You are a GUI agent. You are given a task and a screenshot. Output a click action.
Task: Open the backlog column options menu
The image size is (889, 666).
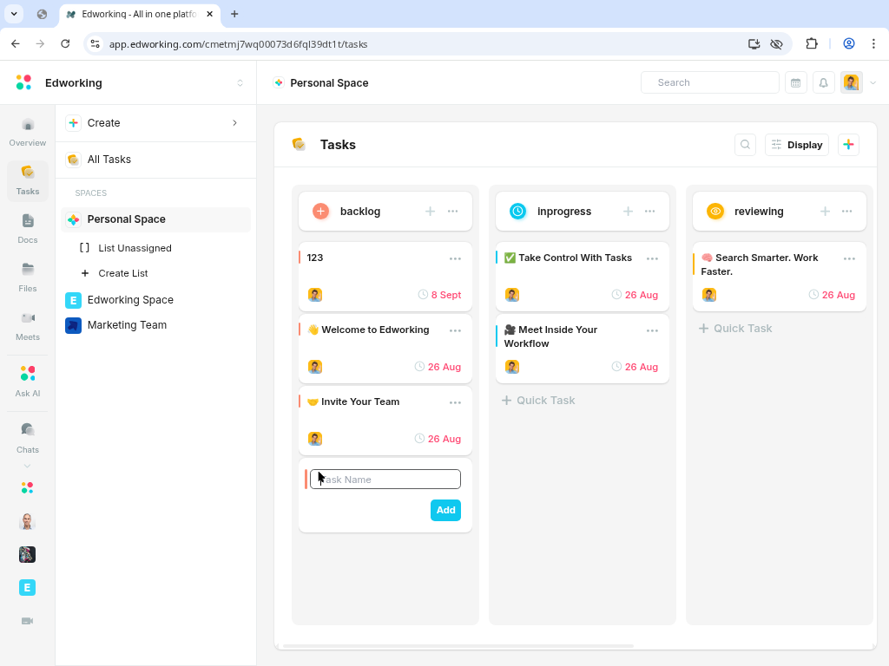point(453,212)
